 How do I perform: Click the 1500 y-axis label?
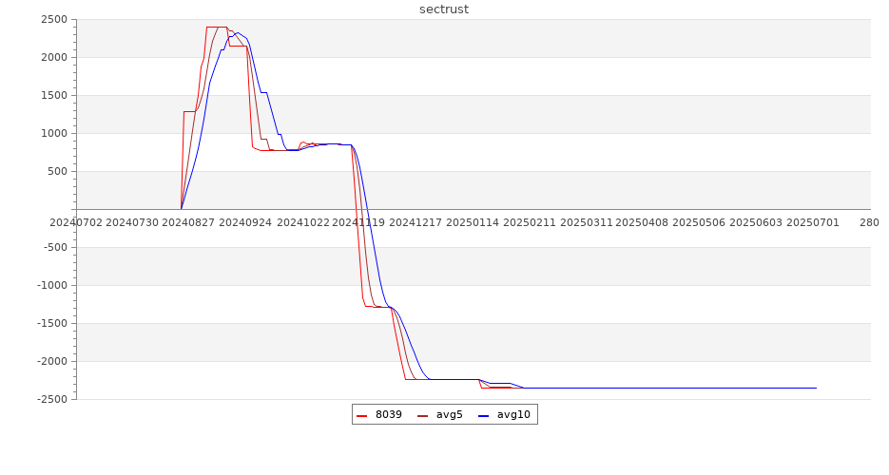click(54, 95)
